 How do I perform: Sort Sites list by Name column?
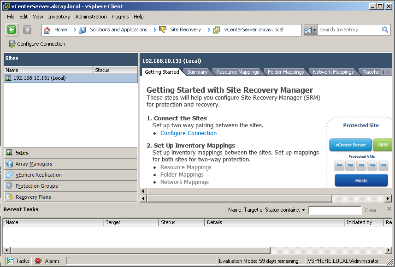click(x=48, y=71)
